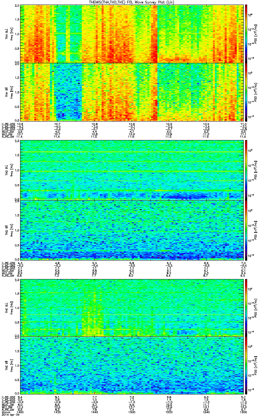Click the 1540 time tick label
Image resolution: width=260 pixels, height=417 pixels.
click(x=206, y=412)
